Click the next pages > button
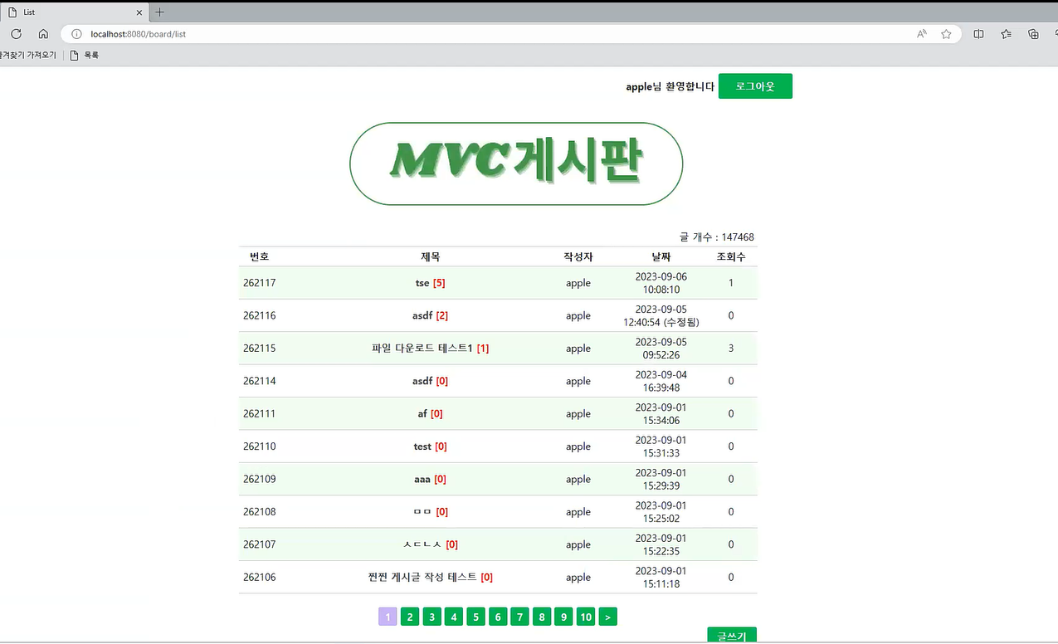This screenshot has height=644, width=1058. point(608,617)
